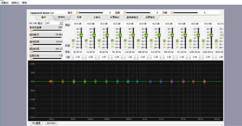This screenshot has width=242, height=126.
Task: Select EQ node 12 on the graph
Action: coord(172,82)
